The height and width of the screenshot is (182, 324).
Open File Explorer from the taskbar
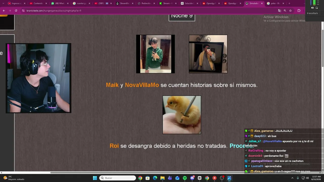pyautogui.click(x=162, y=178)
